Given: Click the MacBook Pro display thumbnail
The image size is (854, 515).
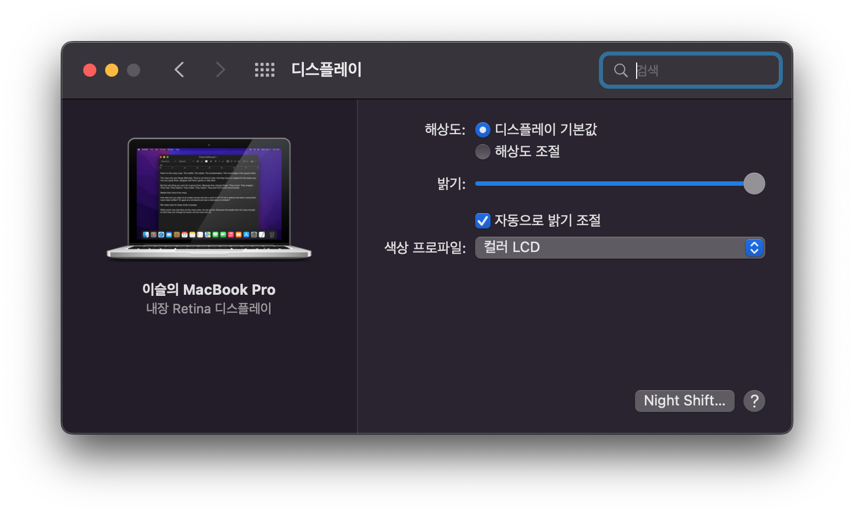Looking at the screenshot, I should coord(209,198).
